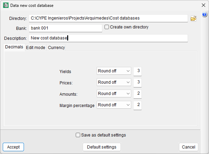Screen dimensions: 209x154
Task: Click the Cancel button
Action: click(188, 147)
